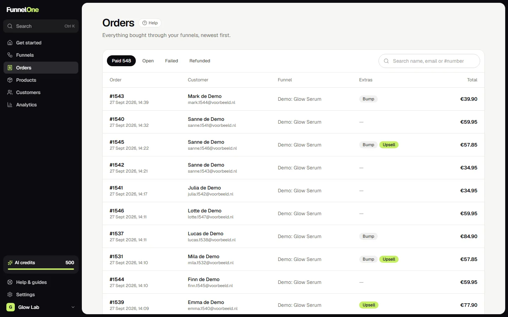This screenshot has height=317, width=508.
Task: Click the Help & guides lifebuoy icon
Action: [x=10, y=282]
